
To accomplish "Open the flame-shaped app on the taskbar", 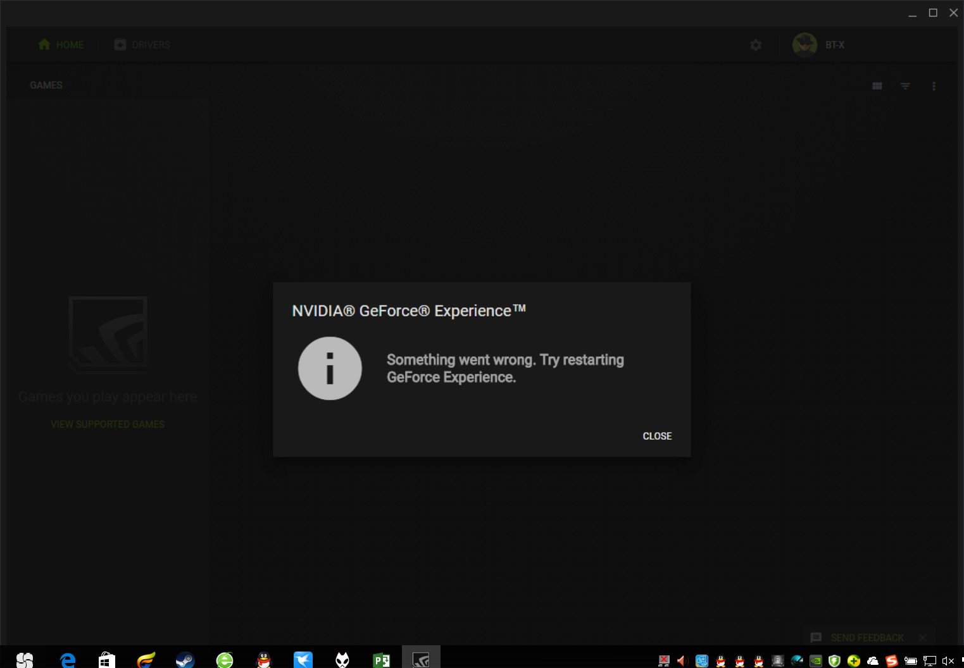I will pos(146,660).
